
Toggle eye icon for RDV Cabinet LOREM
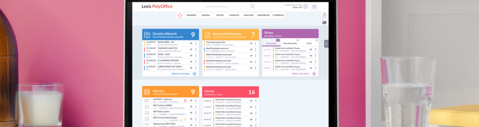pyautogui.click(x=191, y=107)
